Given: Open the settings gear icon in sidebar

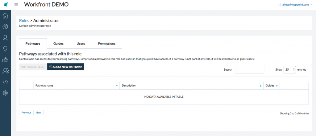Looking at the screenshot, I should click(5, 93).
